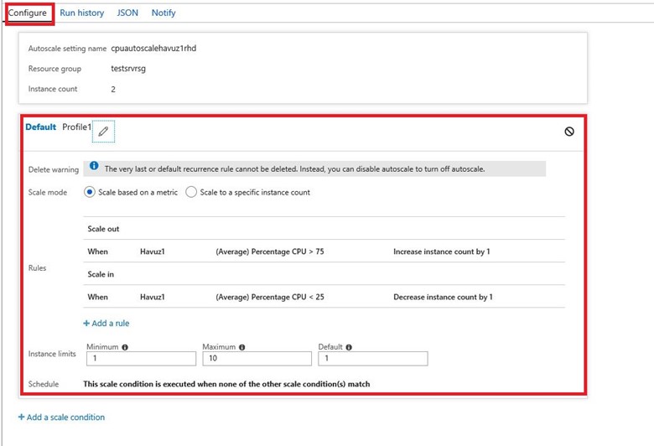The width and height of the screenshot is (654, 446).
Task: Click the info icon next to Maximum
Action: pyautogui.click(x=241, y=347)
